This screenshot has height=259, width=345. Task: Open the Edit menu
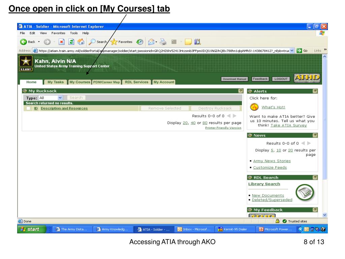(32, 33)
